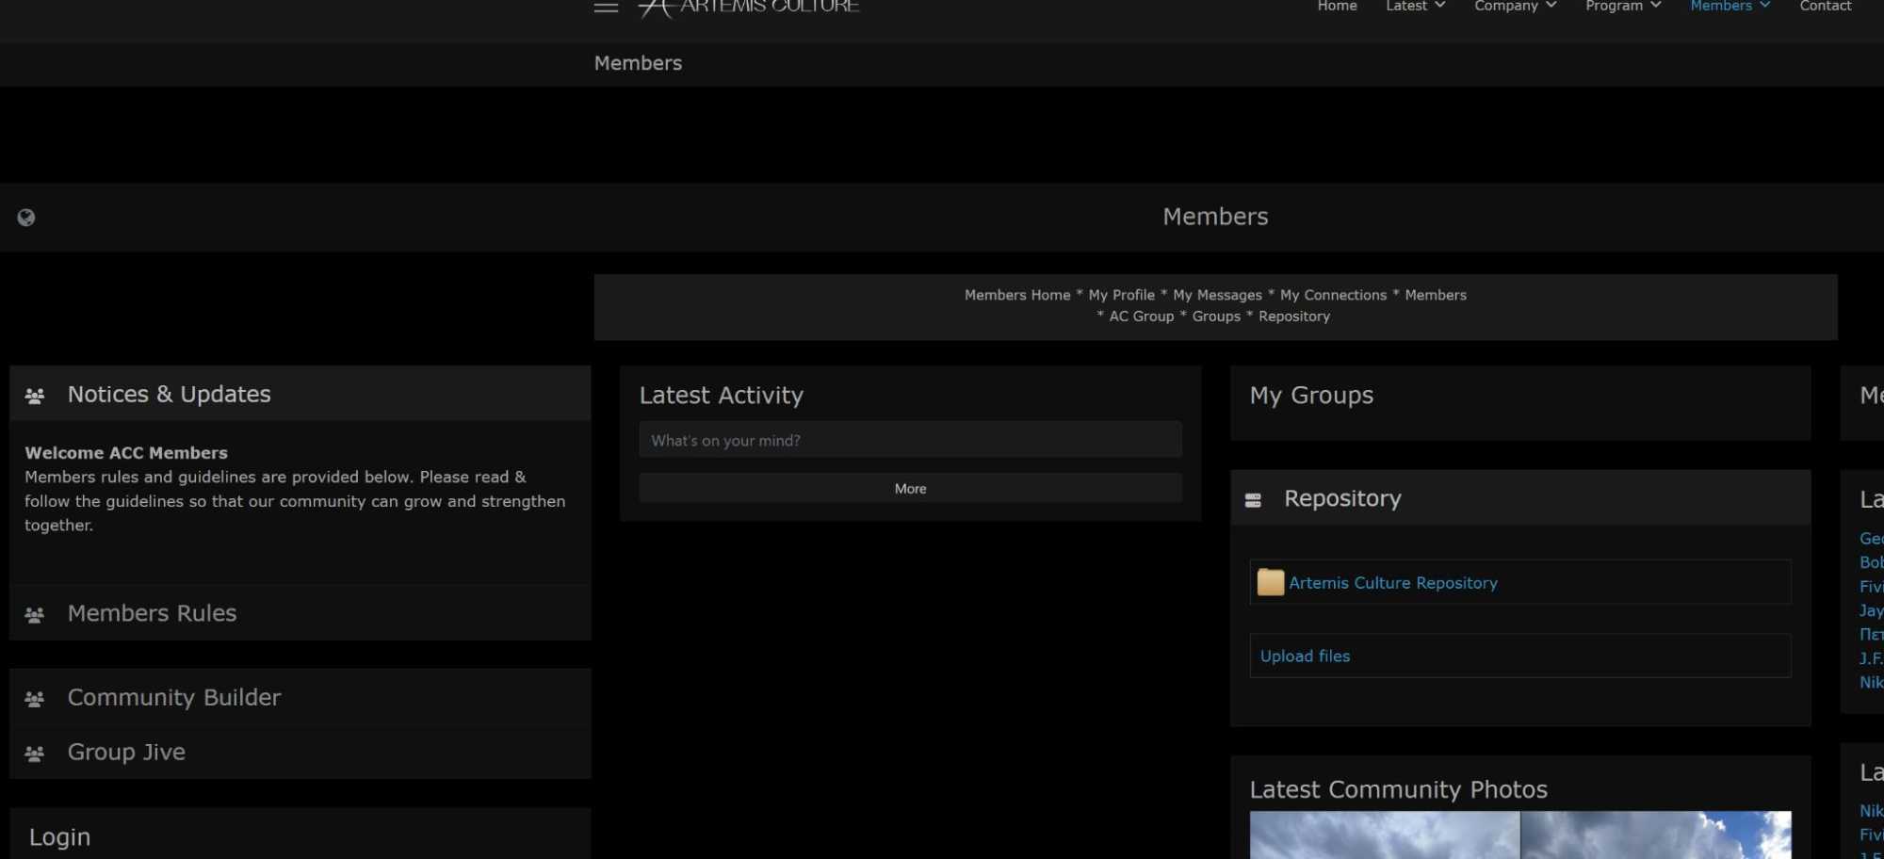1884x859 pixels.
Task: Click the Group Jive group icon
Action: [35, 754]
